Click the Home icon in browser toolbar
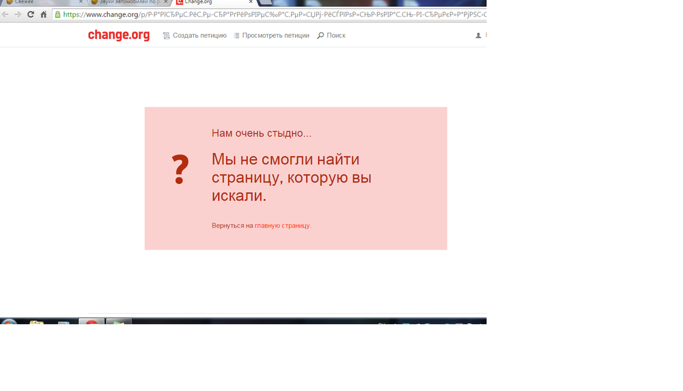This screenshot has height=391, width=683. [x=44, y=14]
